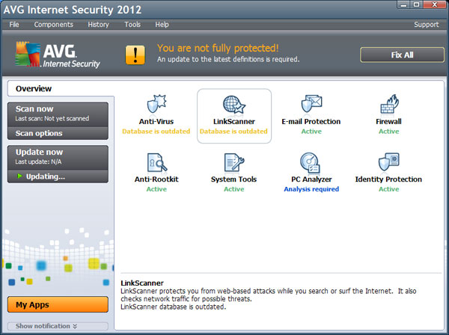Click the AVG Internet Security 2012 window title
Viewport: 449px width, 335px height.
pos(73,10)
